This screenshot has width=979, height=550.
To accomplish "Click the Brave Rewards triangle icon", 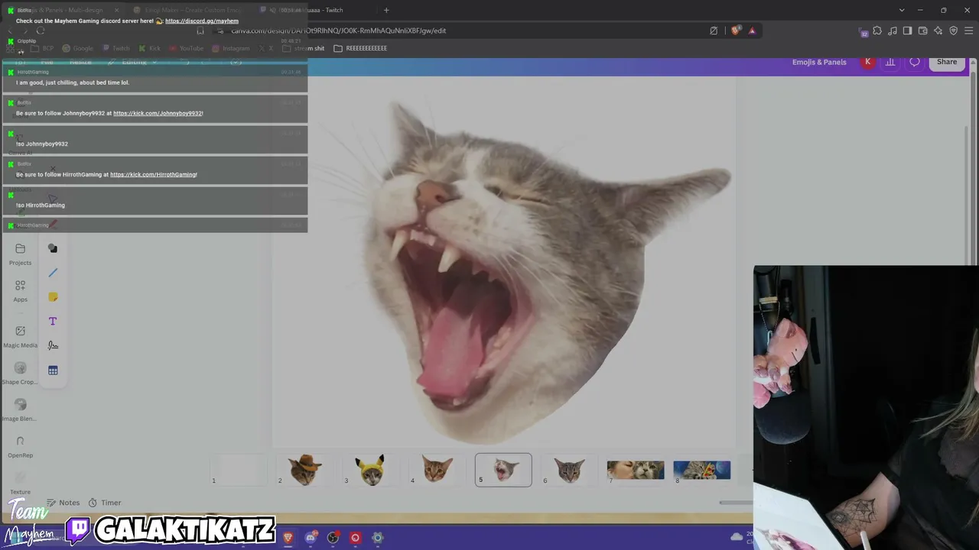I will pyautogui.click(x=752, y=31).
